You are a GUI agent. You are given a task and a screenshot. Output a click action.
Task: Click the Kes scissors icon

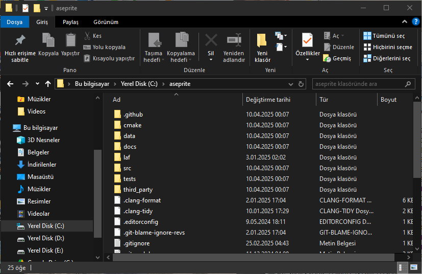click(87, 36)
